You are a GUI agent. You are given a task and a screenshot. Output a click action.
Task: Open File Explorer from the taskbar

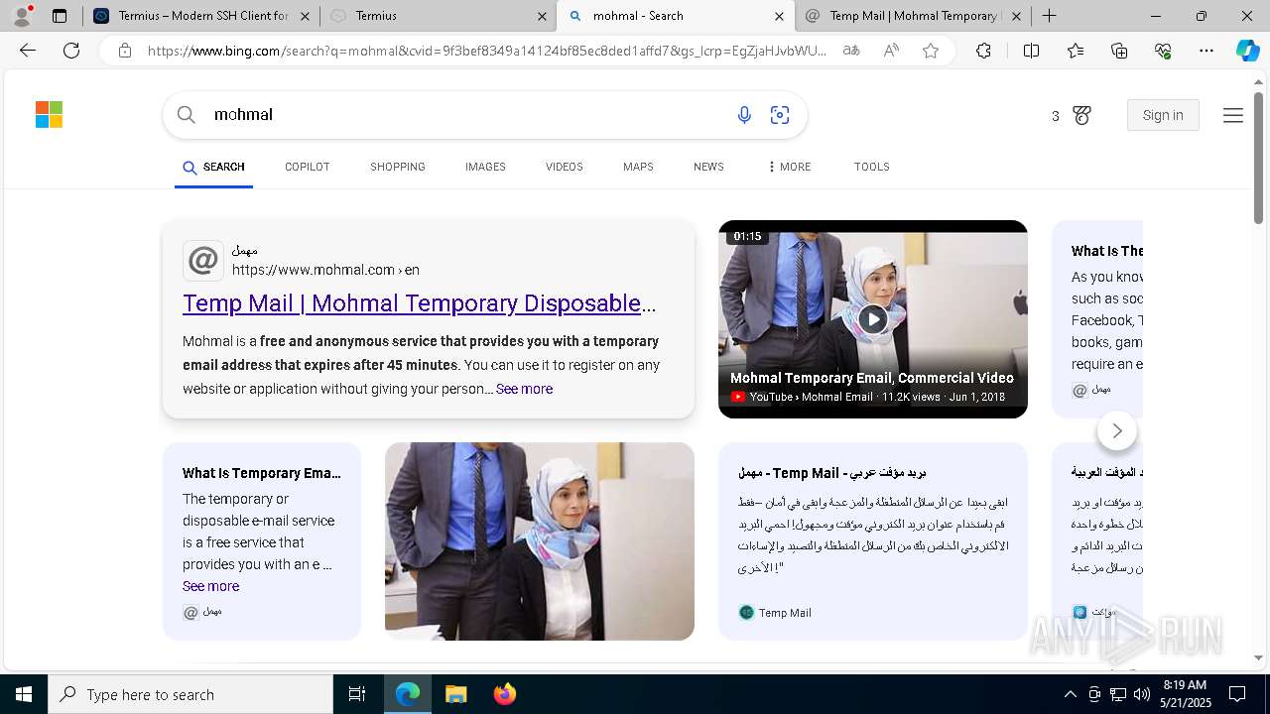455,694
